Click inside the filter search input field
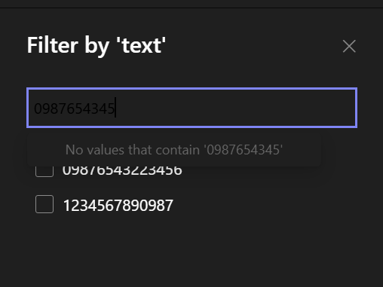Image resolution: width=383 pixels, height=287 pixels. pyautogui.click(x=191, y=108)
